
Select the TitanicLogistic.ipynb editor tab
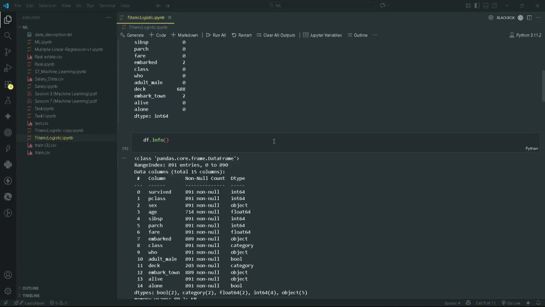[x=146, y=17]
